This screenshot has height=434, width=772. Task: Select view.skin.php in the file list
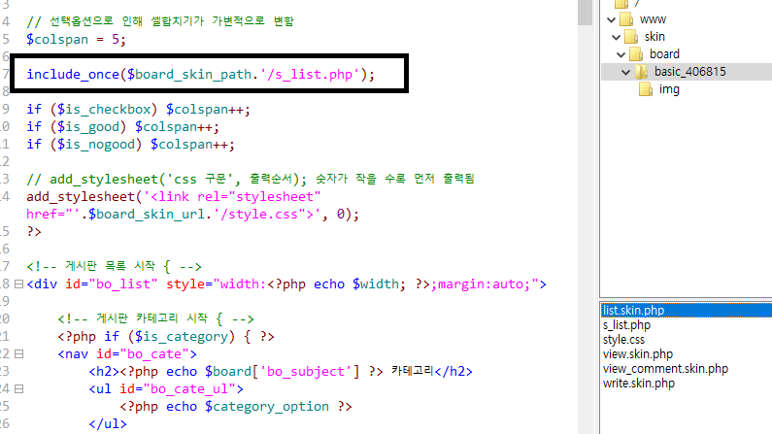point(637,354)
